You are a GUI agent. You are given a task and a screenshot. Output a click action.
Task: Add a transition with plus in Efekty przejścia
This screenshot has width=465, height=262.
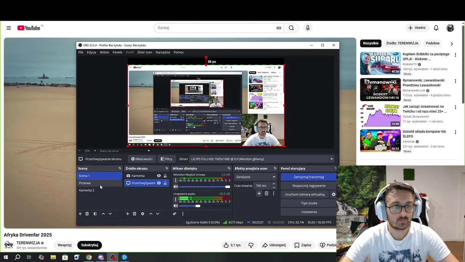[x=259, y=194]
